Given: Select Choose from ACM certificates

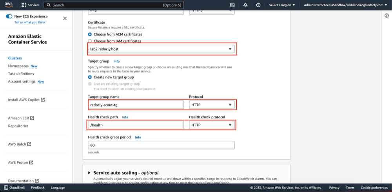Looking at the screenshot, I should pyautogui.click(x=90, y=34).
